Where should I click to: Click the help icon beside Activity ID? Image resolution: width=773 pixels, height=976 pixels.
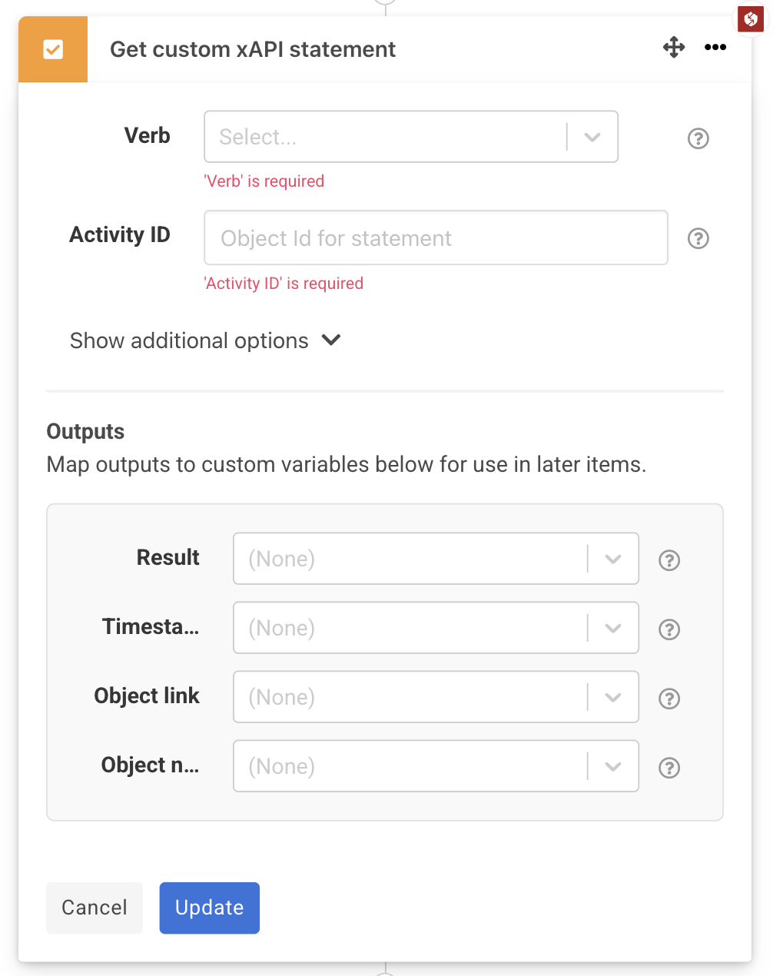698,238
